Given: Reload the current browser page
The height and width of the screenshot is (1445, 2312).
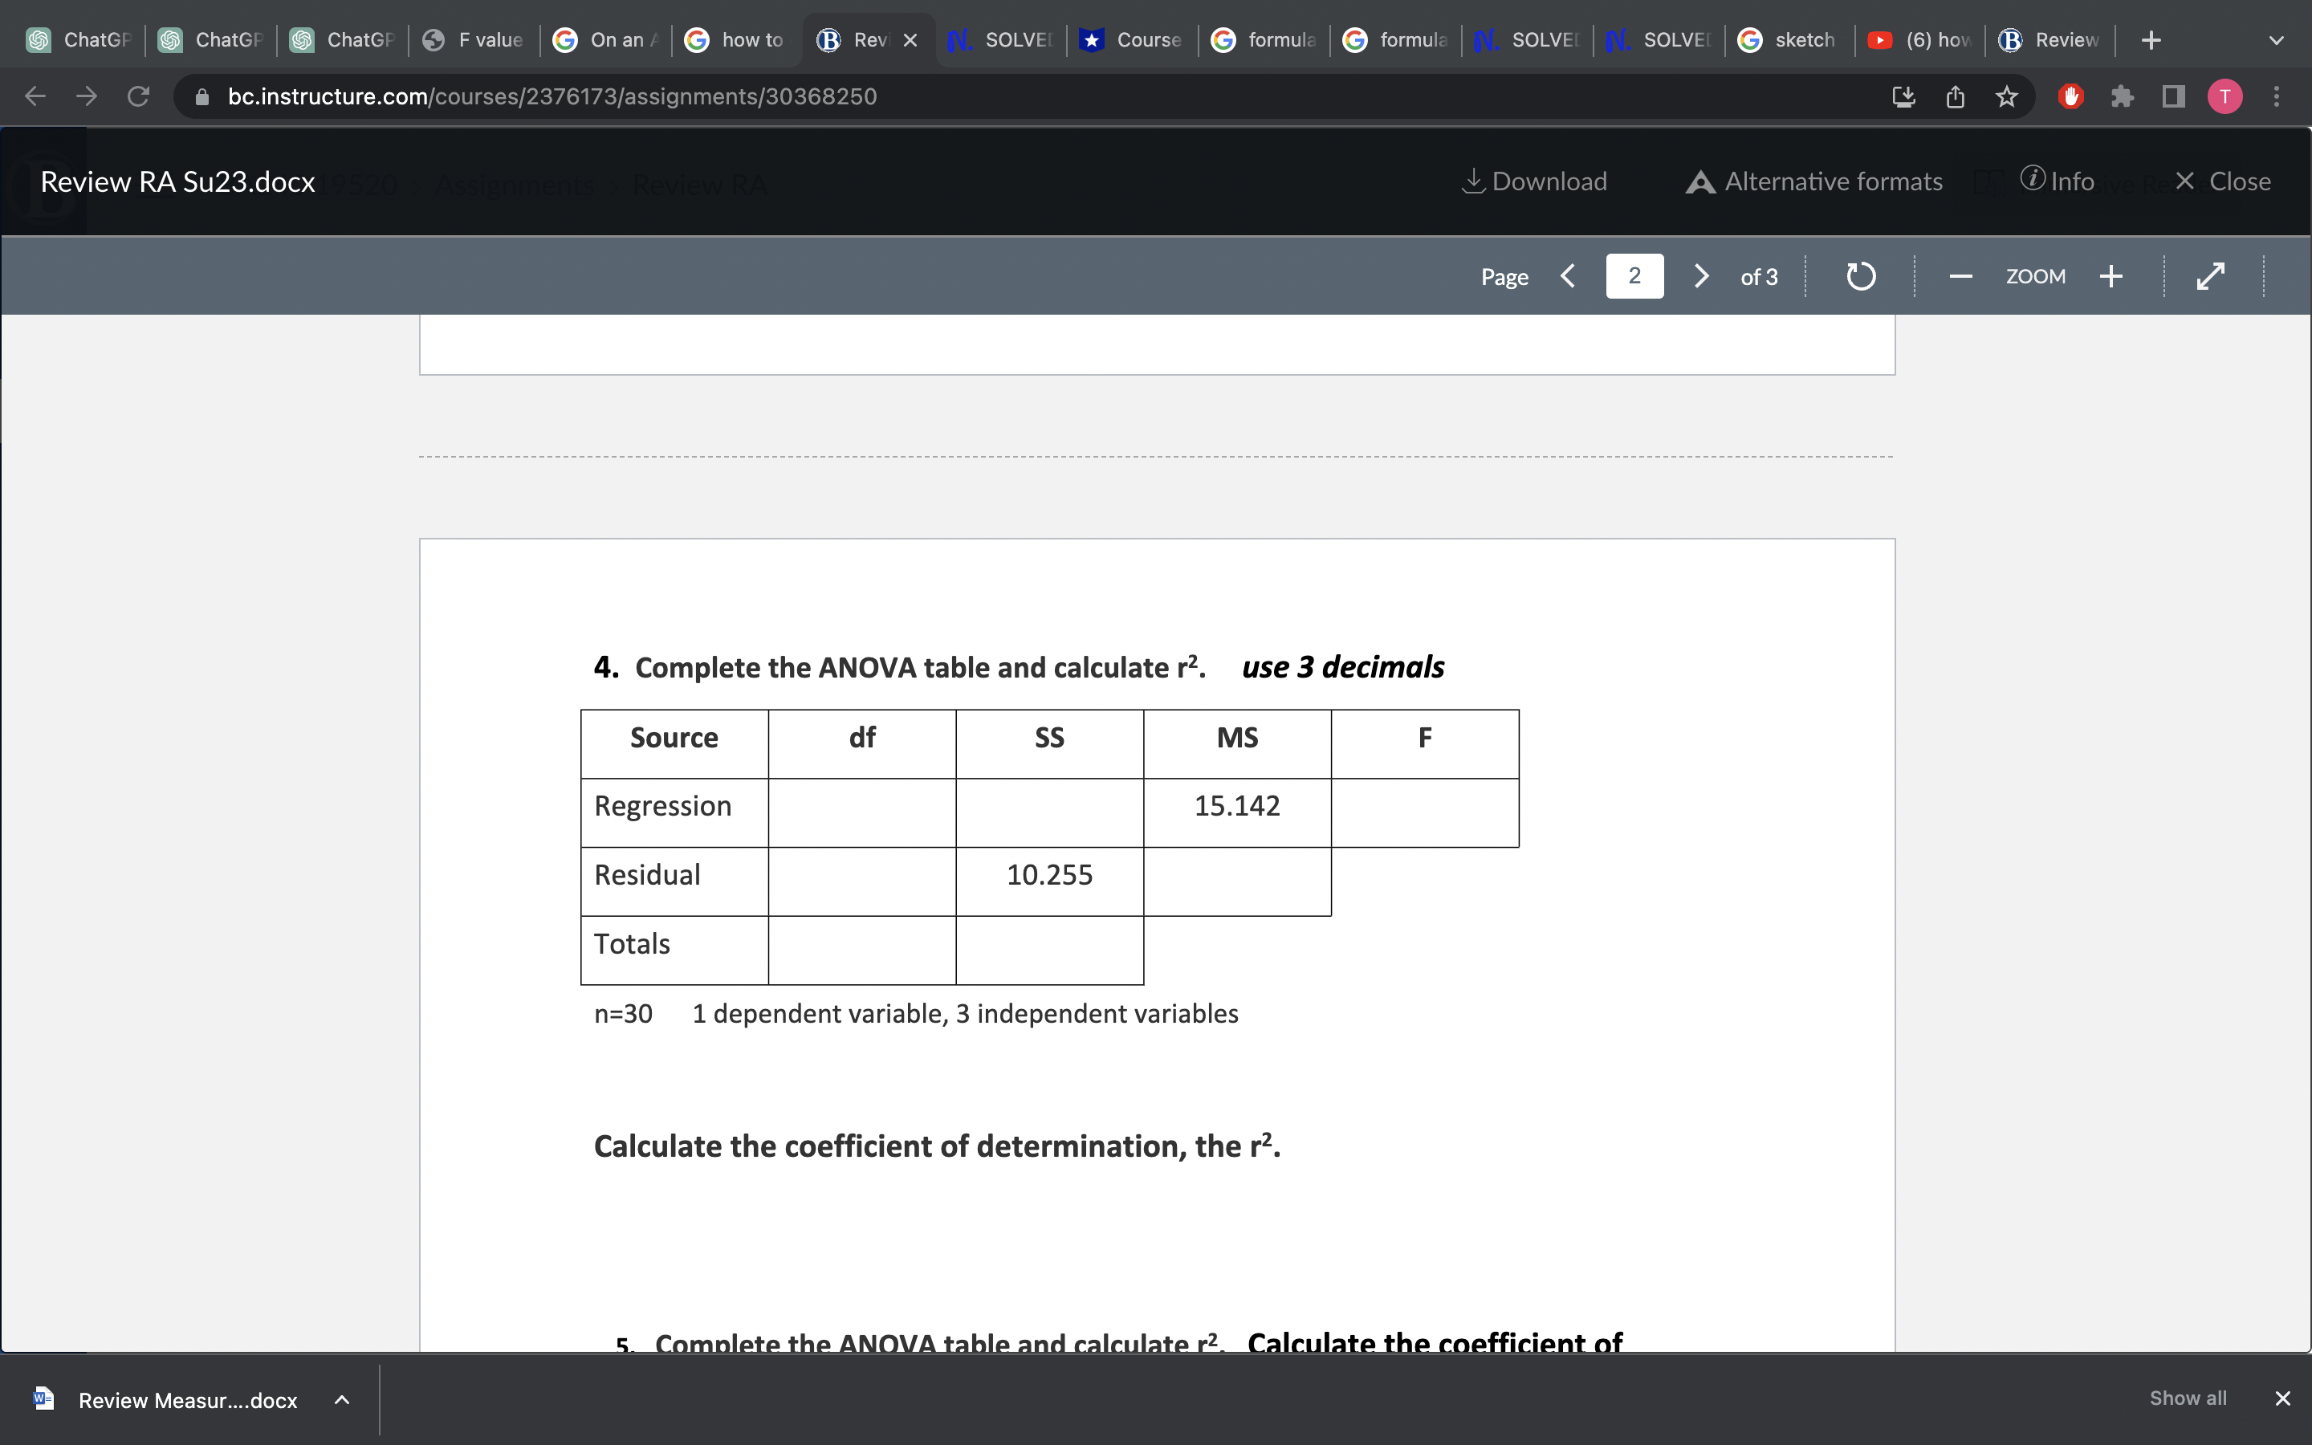Looking at the screenshot, I should pos(139,96).
